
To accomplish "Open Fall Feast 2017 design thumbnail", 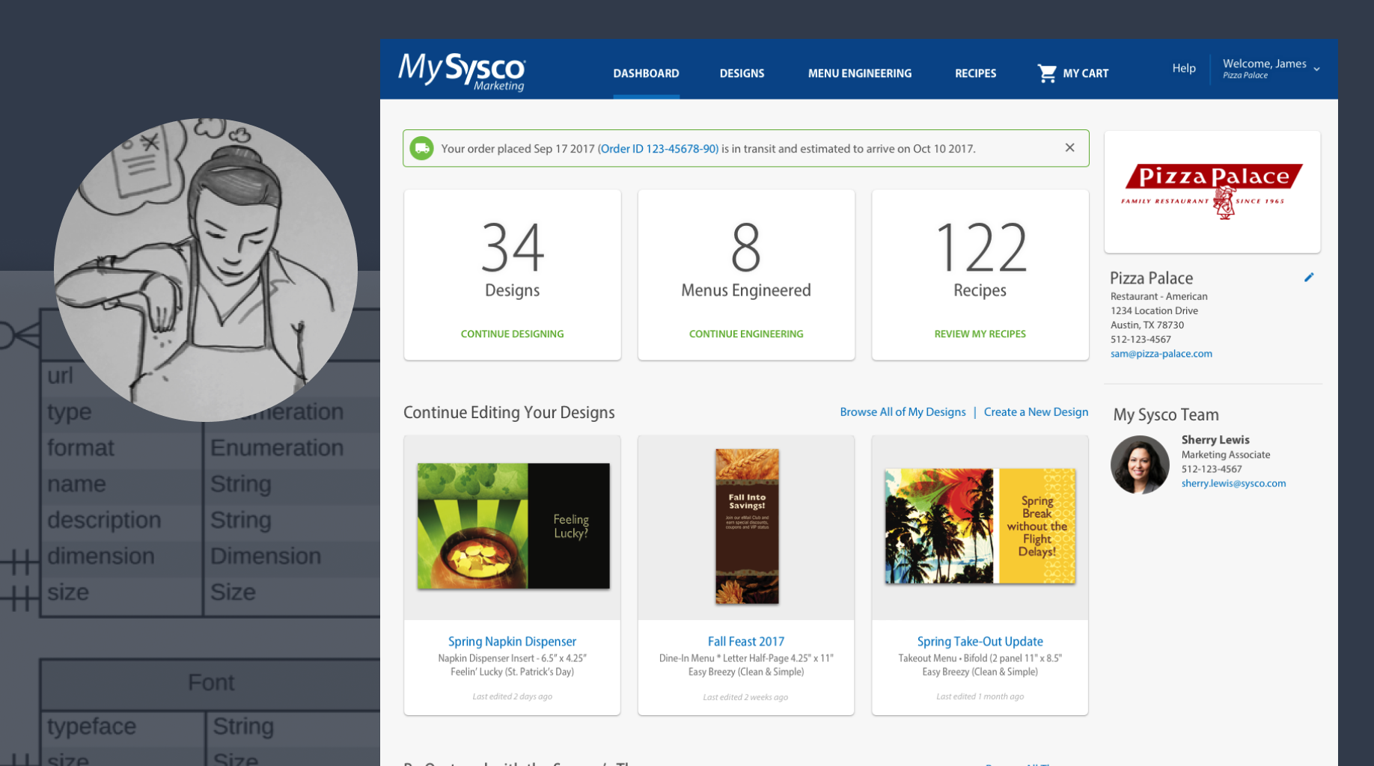I will (x=747, y=526).
